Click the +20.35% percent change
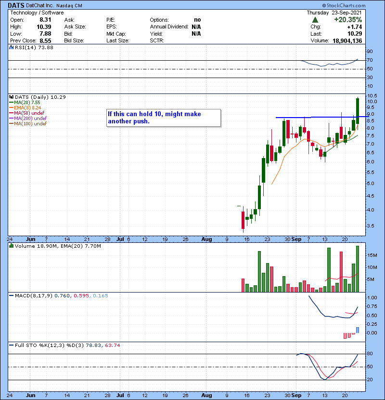Viewport: 385px width, 400px height. click(348, 20)
